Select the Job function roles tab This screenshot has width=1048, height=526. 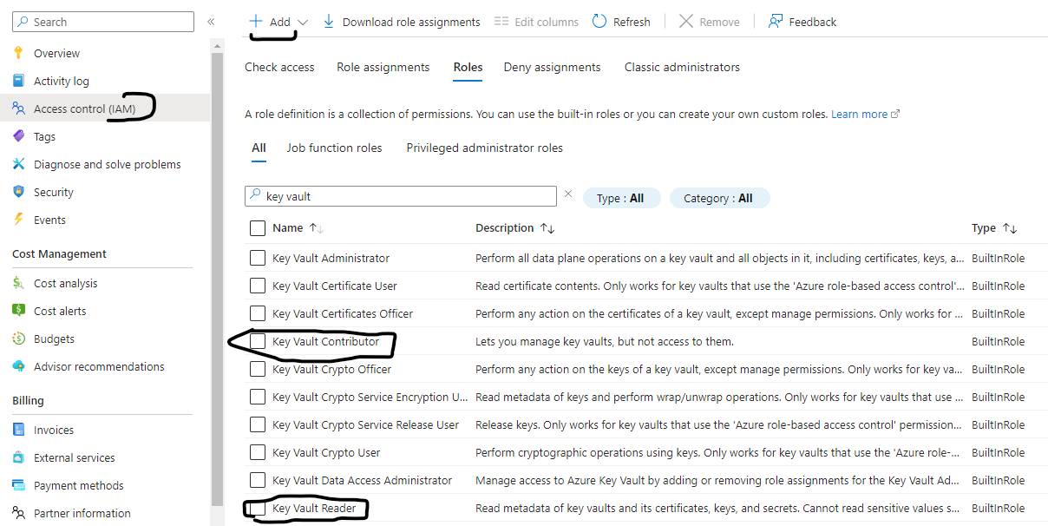[x=334, y=148]
